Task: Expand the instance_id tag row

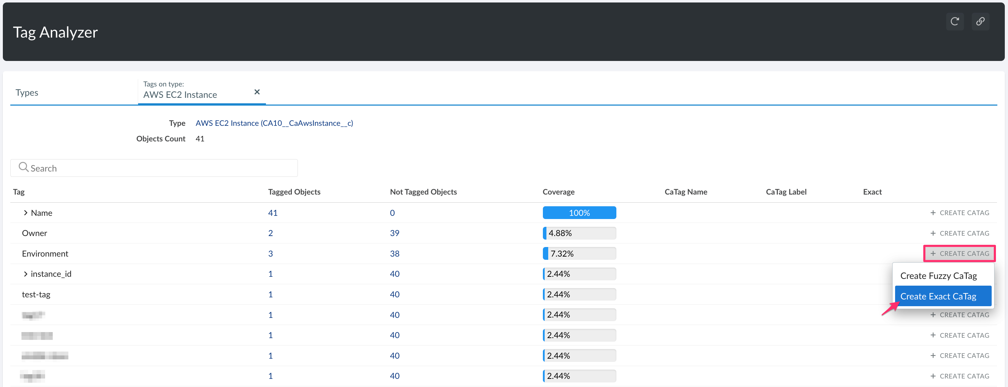Action: tap(26, 274)
